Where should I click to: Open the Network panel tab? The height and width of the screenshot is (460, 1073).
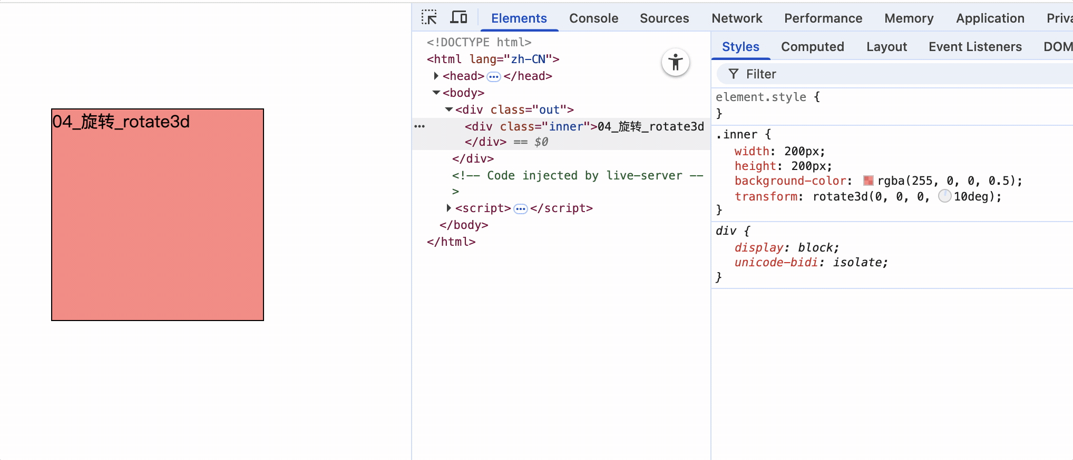pos(736,18)
